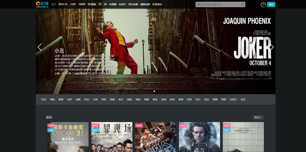Filter by 情色 genre

[x=155, y=100]
